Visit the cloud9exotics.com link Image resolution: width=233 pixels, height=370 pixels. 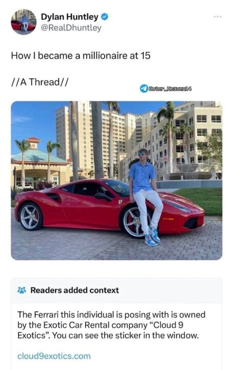click(x=54, y=356)
